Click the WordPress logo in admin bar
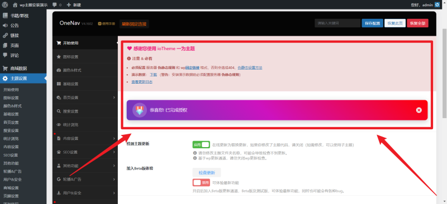447x204 pixels. click(x=5, y=5)
